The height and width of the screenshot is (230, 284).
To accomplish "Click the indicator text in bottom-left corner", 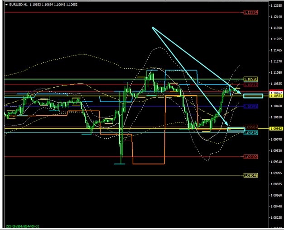I will (x=23, y=225).
